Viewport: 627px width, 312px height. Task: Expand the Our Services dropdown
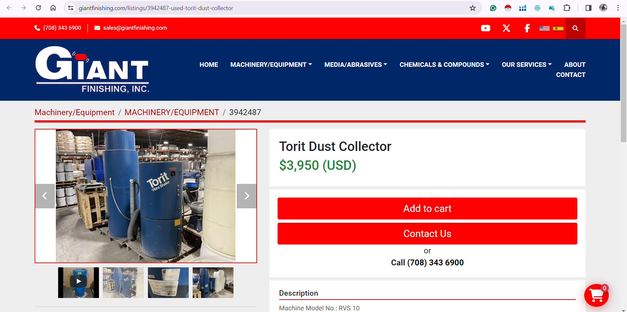527,65
